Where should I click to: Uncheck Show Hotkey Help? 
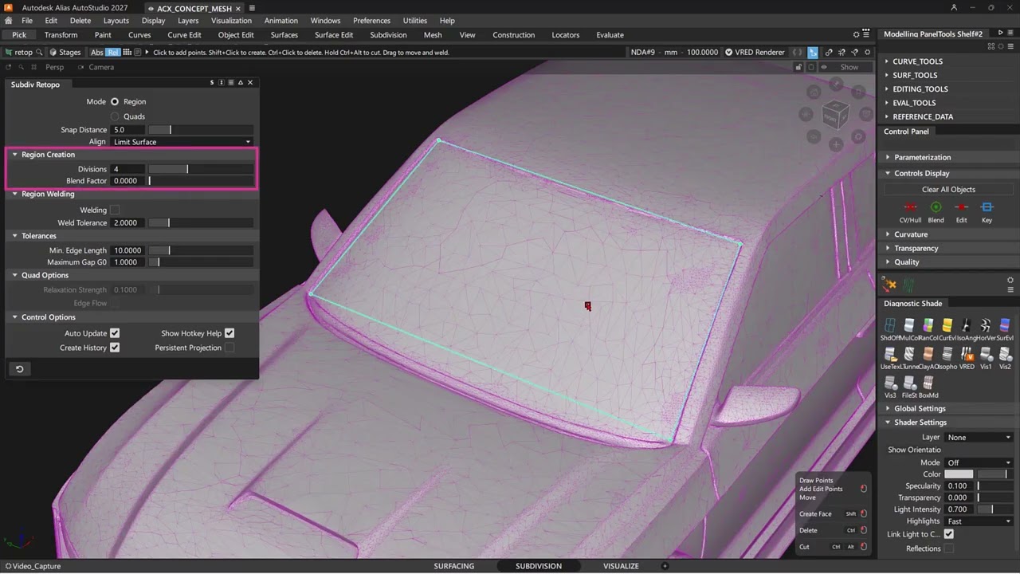229,333
